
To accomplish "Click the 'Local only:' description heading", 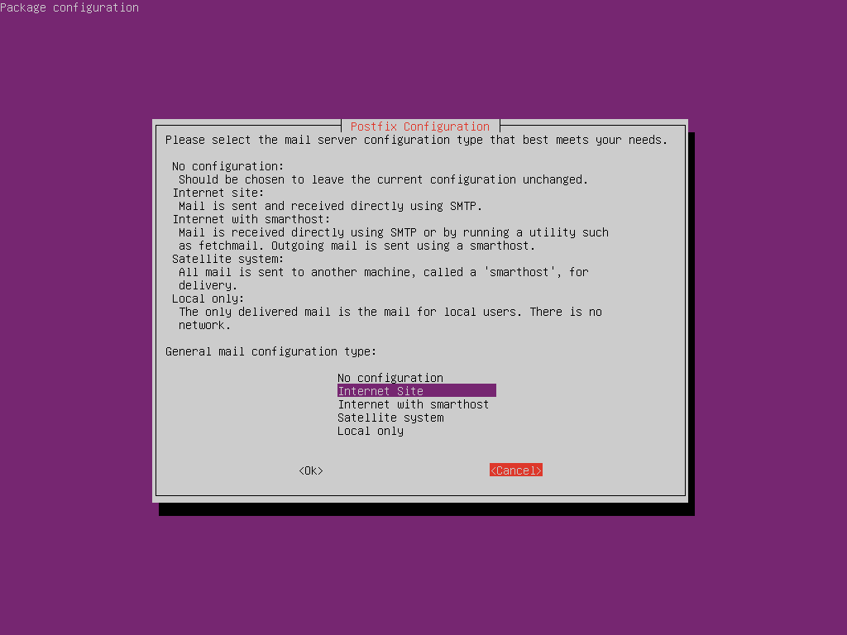I will point(208,298).
